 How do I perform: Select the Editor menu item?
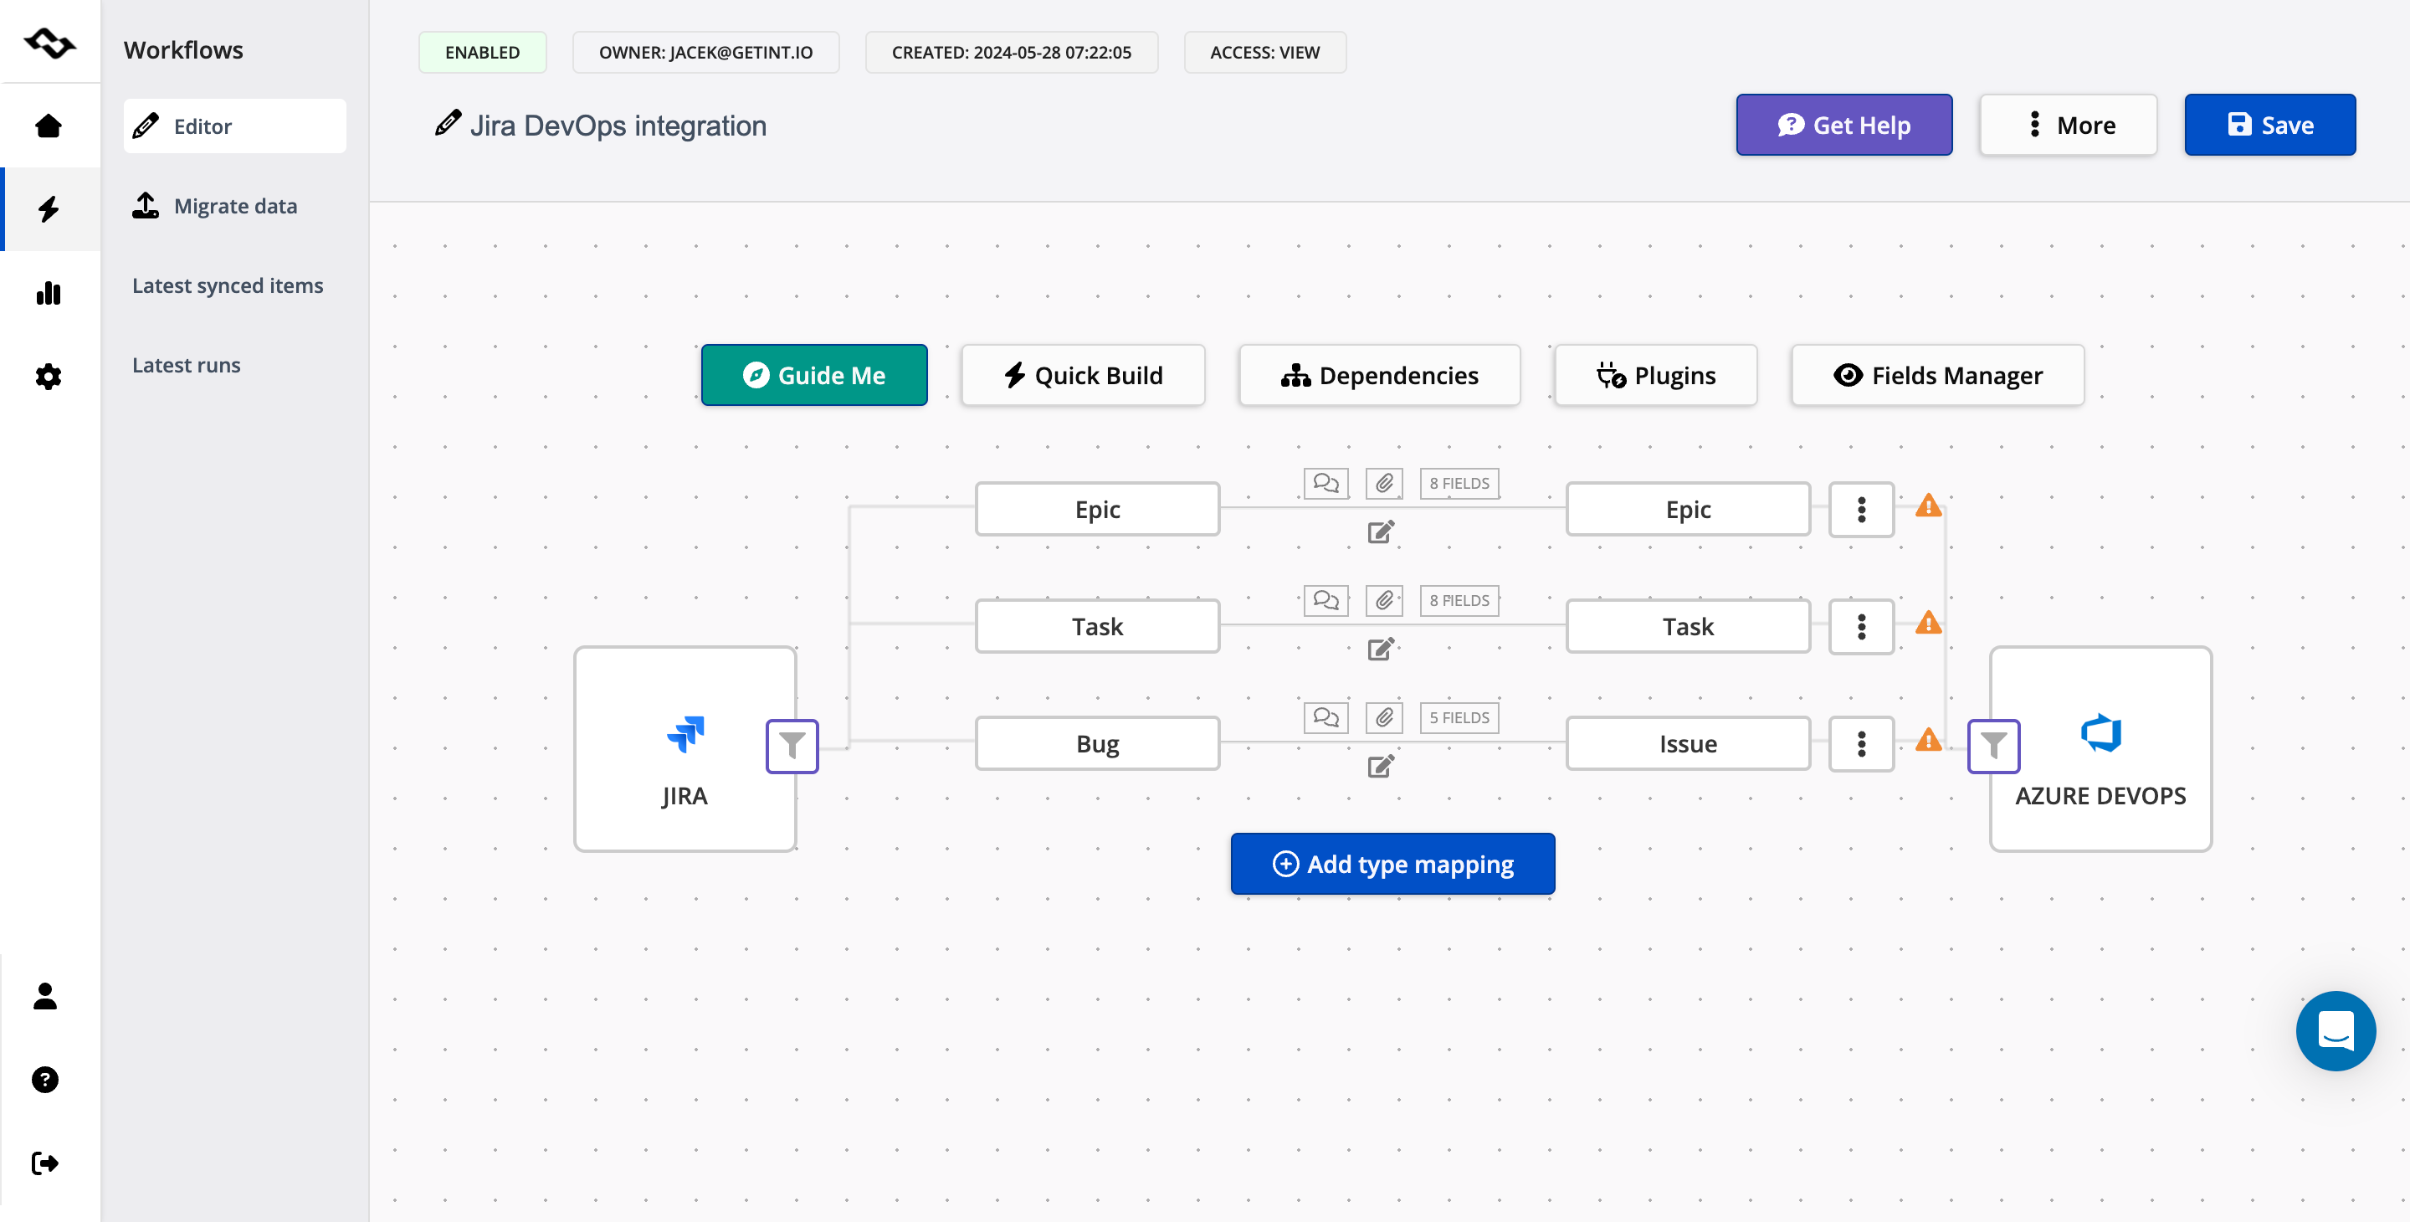pyautogui.click(x=235, y=126)
